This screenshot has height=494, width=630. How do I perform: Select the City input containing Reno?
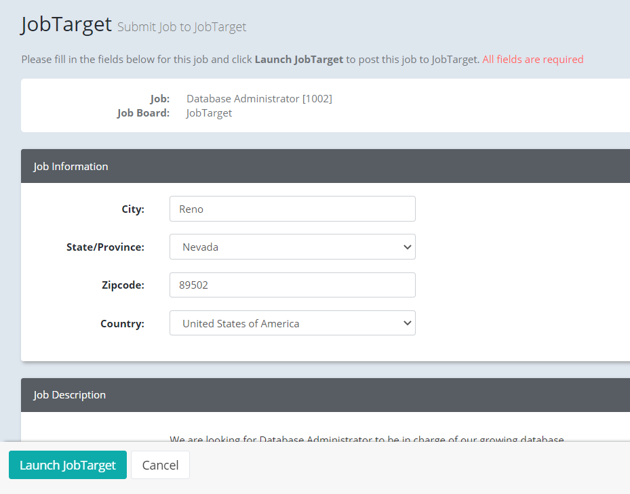tap(292, 209)
